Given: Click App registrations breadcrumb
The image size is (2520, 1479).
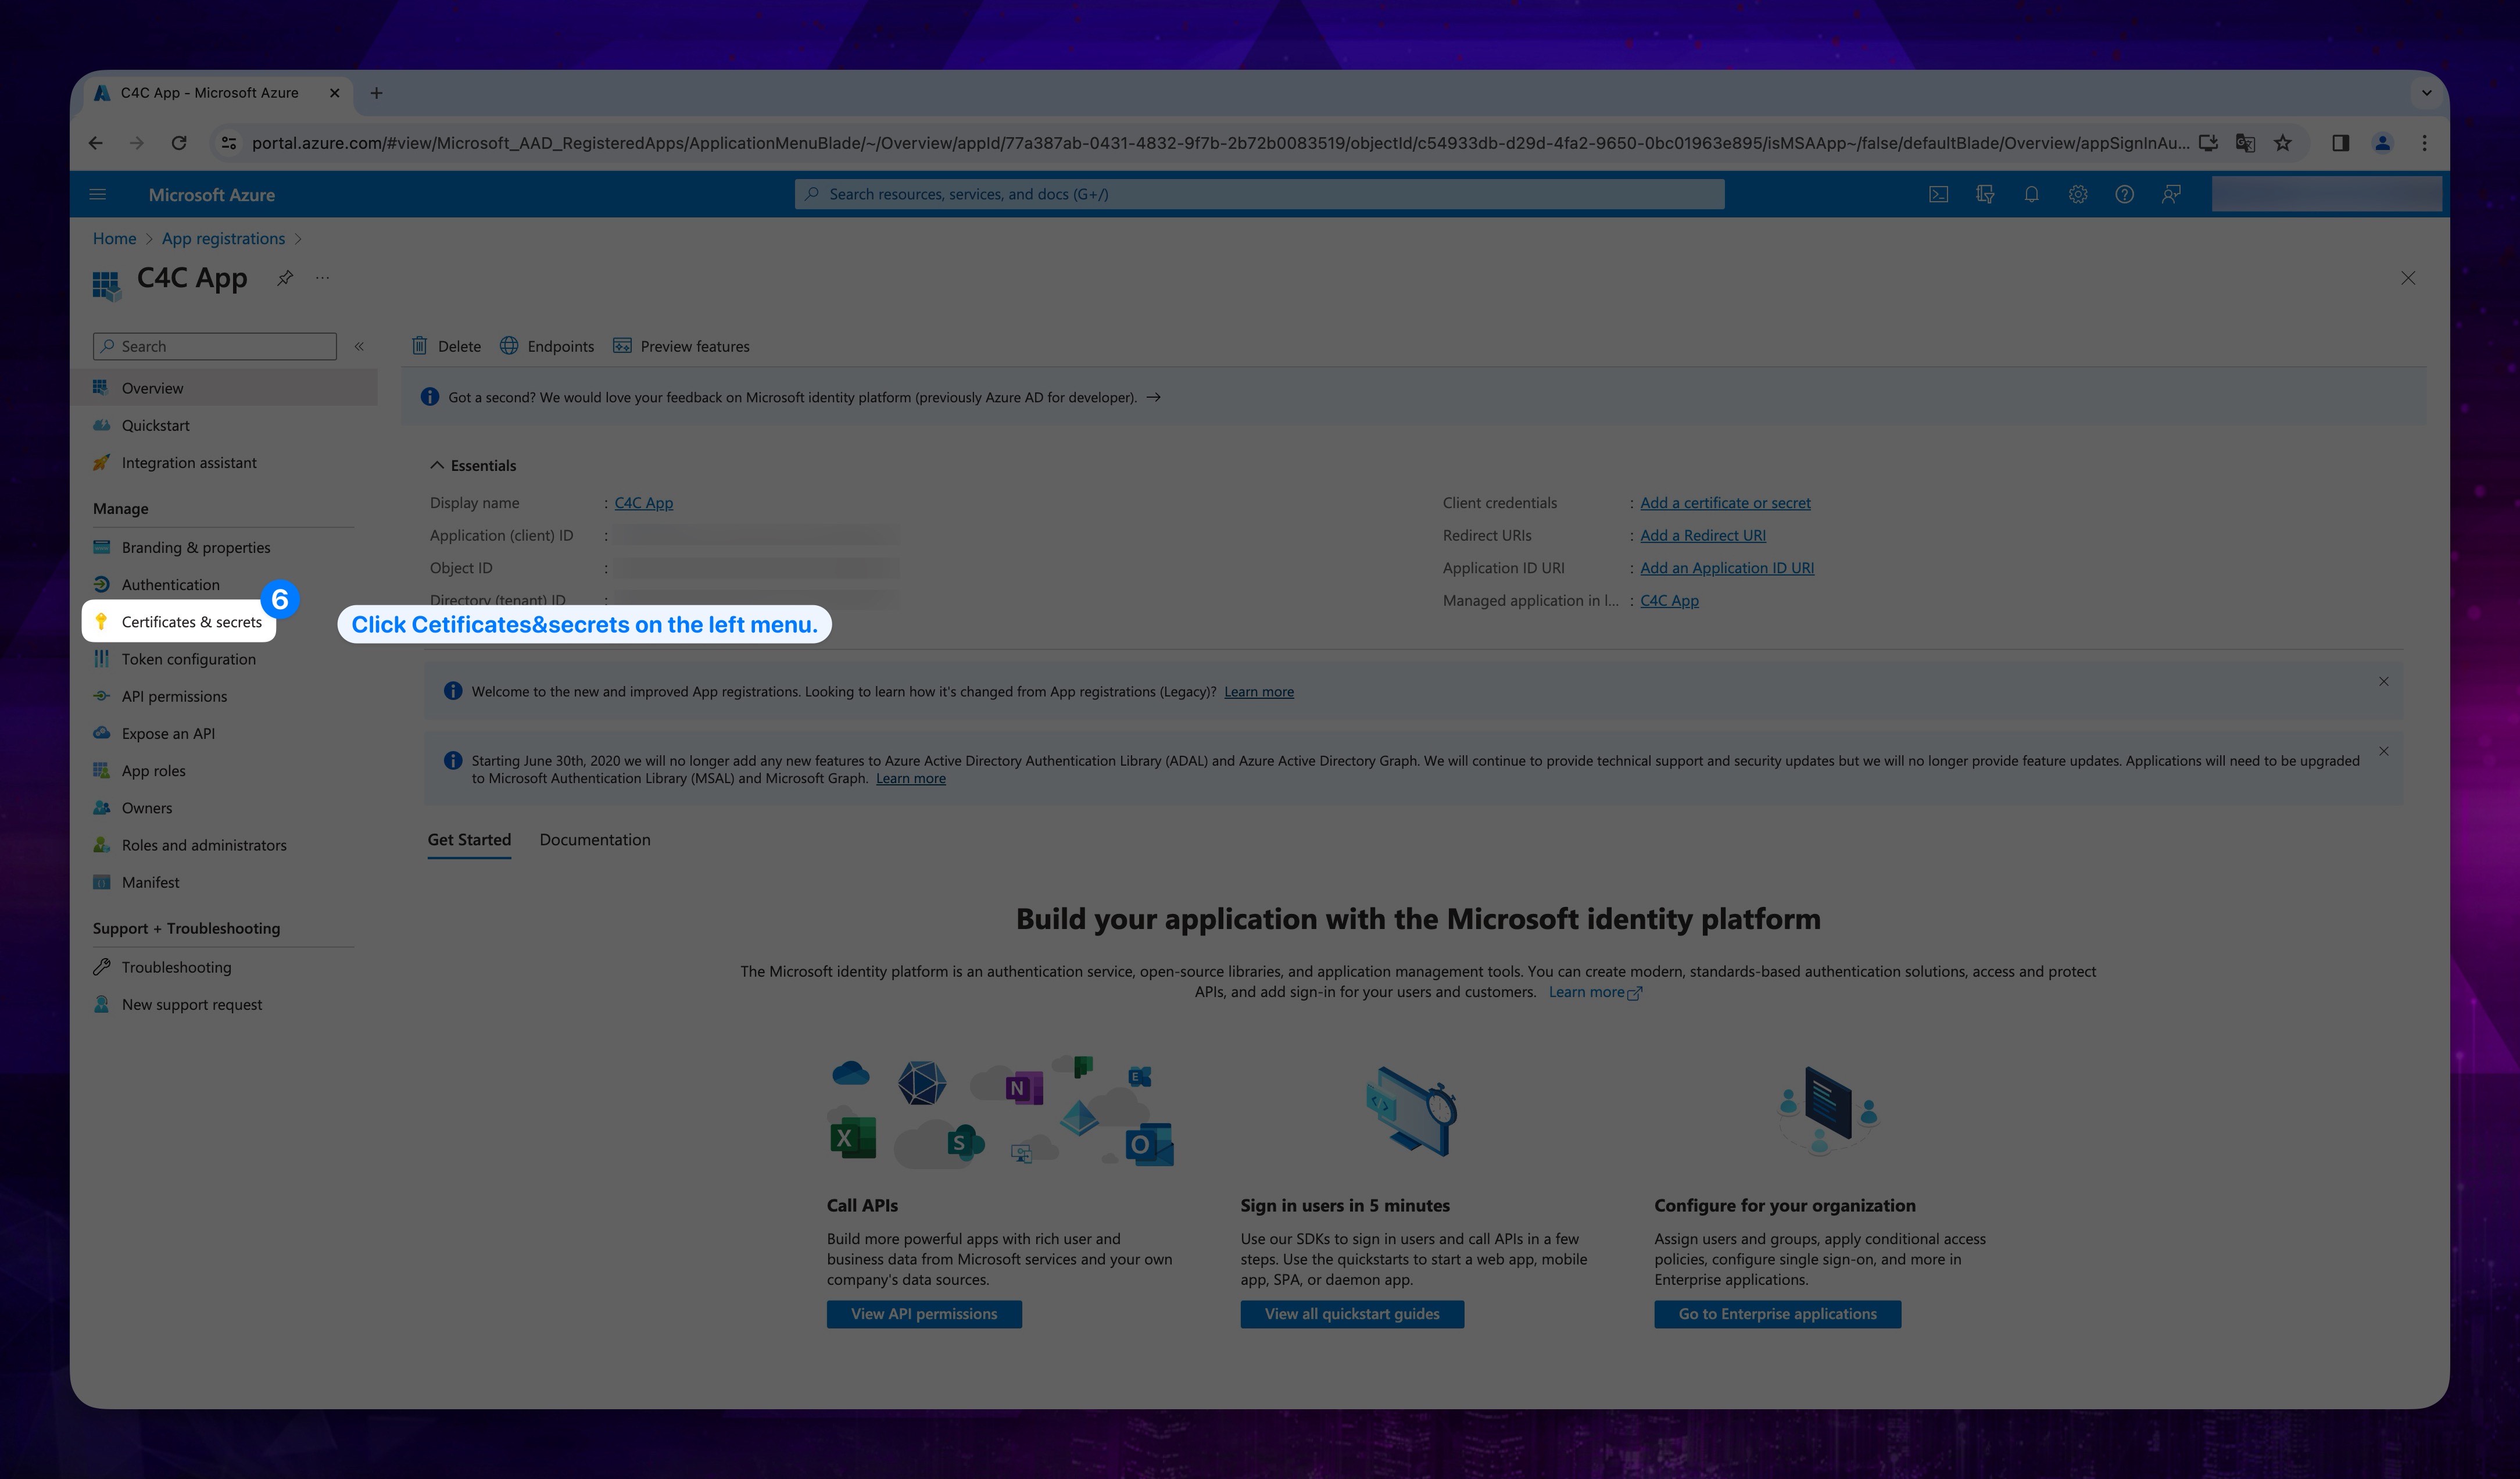Looking at the screenshot, I should [223, 238].
